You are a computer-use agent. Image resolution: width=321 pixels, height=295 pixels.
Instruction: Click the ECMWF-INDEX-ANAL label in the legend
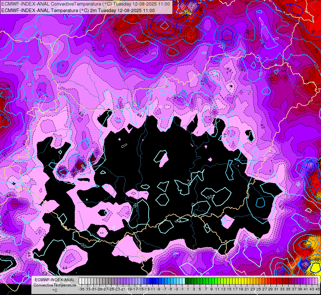(x=55, y=280)
